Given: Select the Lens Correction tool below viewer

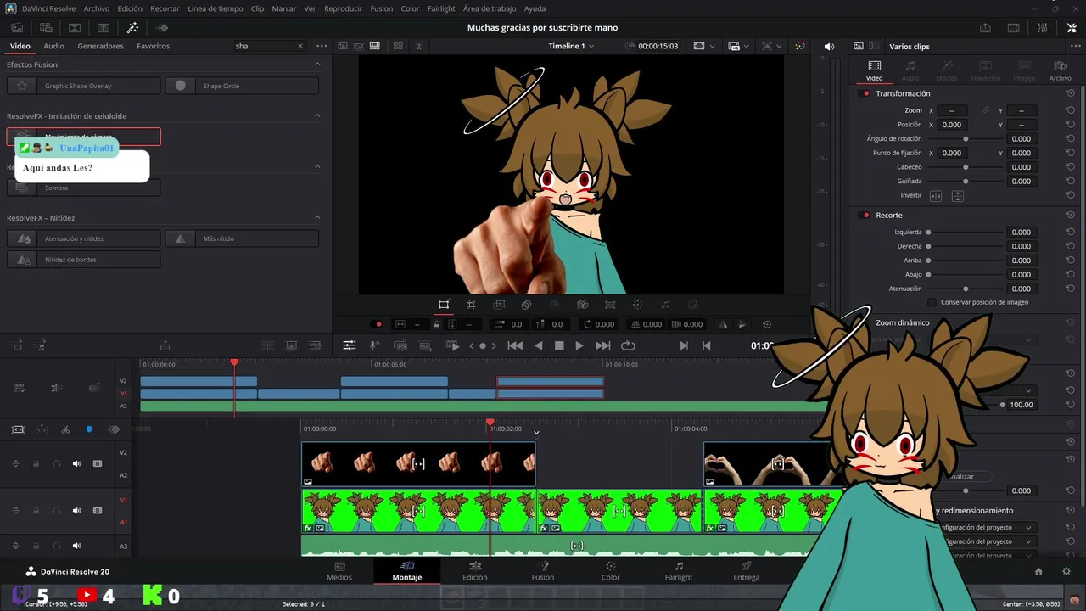Looking at the screenshot, I should [x=610, y=305].
